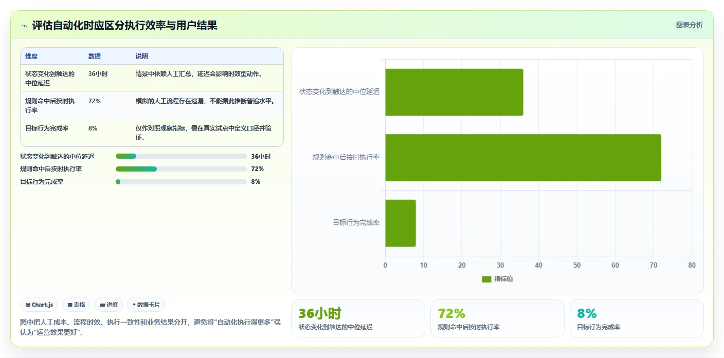The width and height of the screenshot is (724, 358).
Task: Click the footer note starting with 图中把人工成本
Action: (x=151, y=327)
